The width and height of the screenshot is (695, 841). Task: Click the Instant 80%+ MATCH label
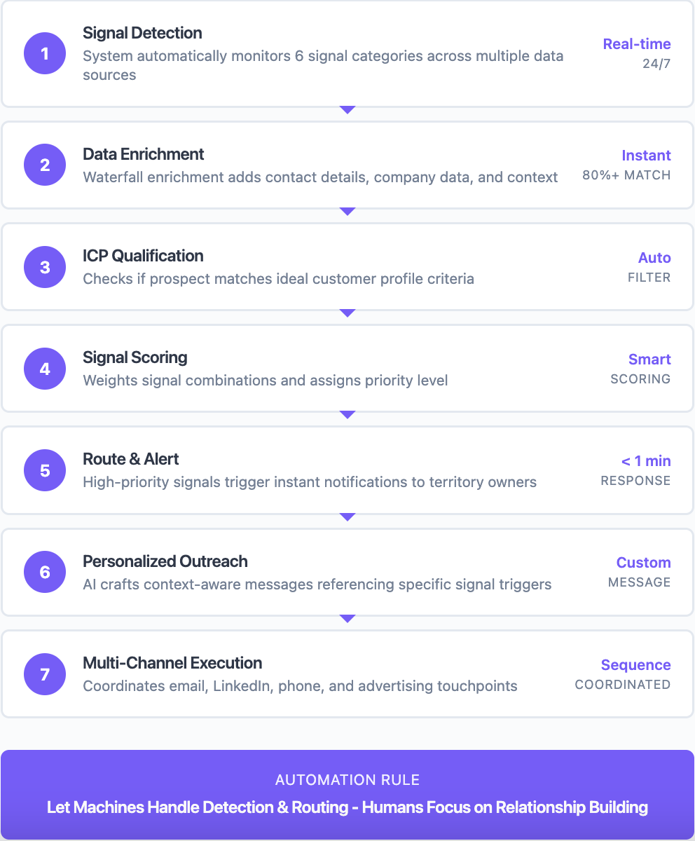pos(626,165)
